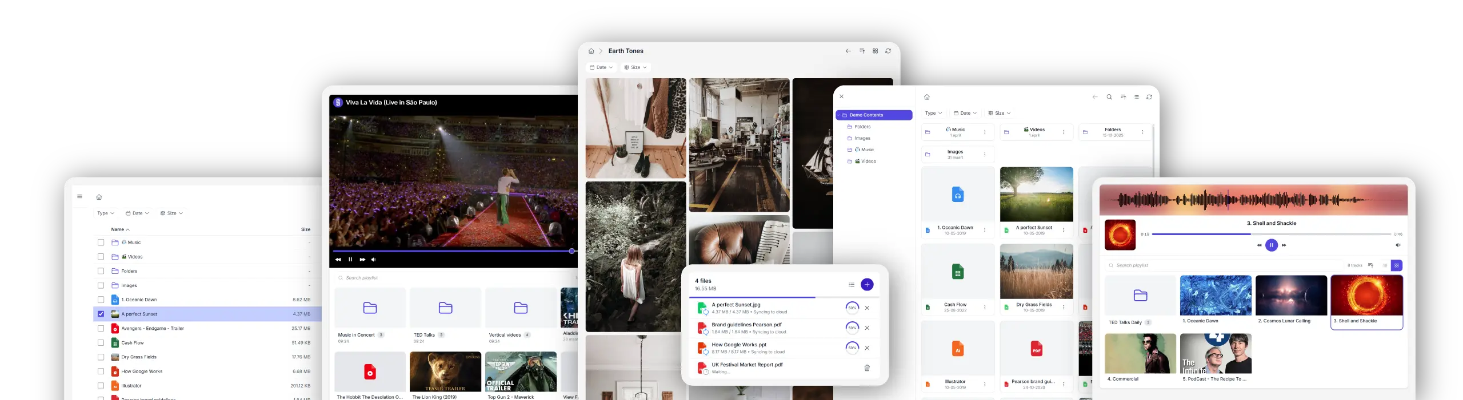Click the audio player progress bar
This screenshot has width=1463, height=400.
(x=1272, y=234)
